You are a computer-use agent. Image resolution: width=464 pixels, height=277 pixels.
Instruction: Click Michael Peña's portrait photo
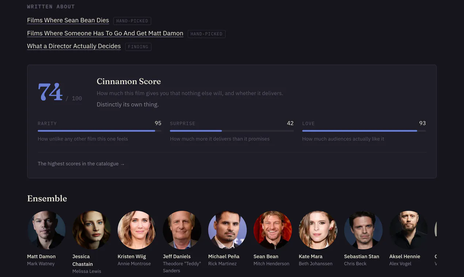[x=228, y=230]
